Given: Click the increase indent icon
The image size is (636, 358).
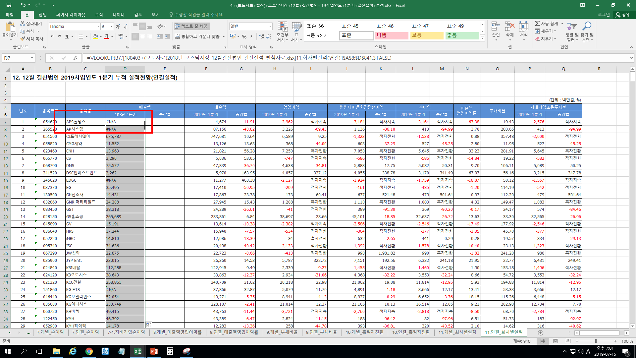Looking at the screenshot, I should (x=167, y=36).
